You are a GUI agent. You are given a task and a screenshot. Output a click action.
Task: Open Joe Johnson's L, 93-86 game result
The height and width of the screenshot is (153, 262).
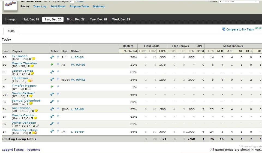pos(77,109)
